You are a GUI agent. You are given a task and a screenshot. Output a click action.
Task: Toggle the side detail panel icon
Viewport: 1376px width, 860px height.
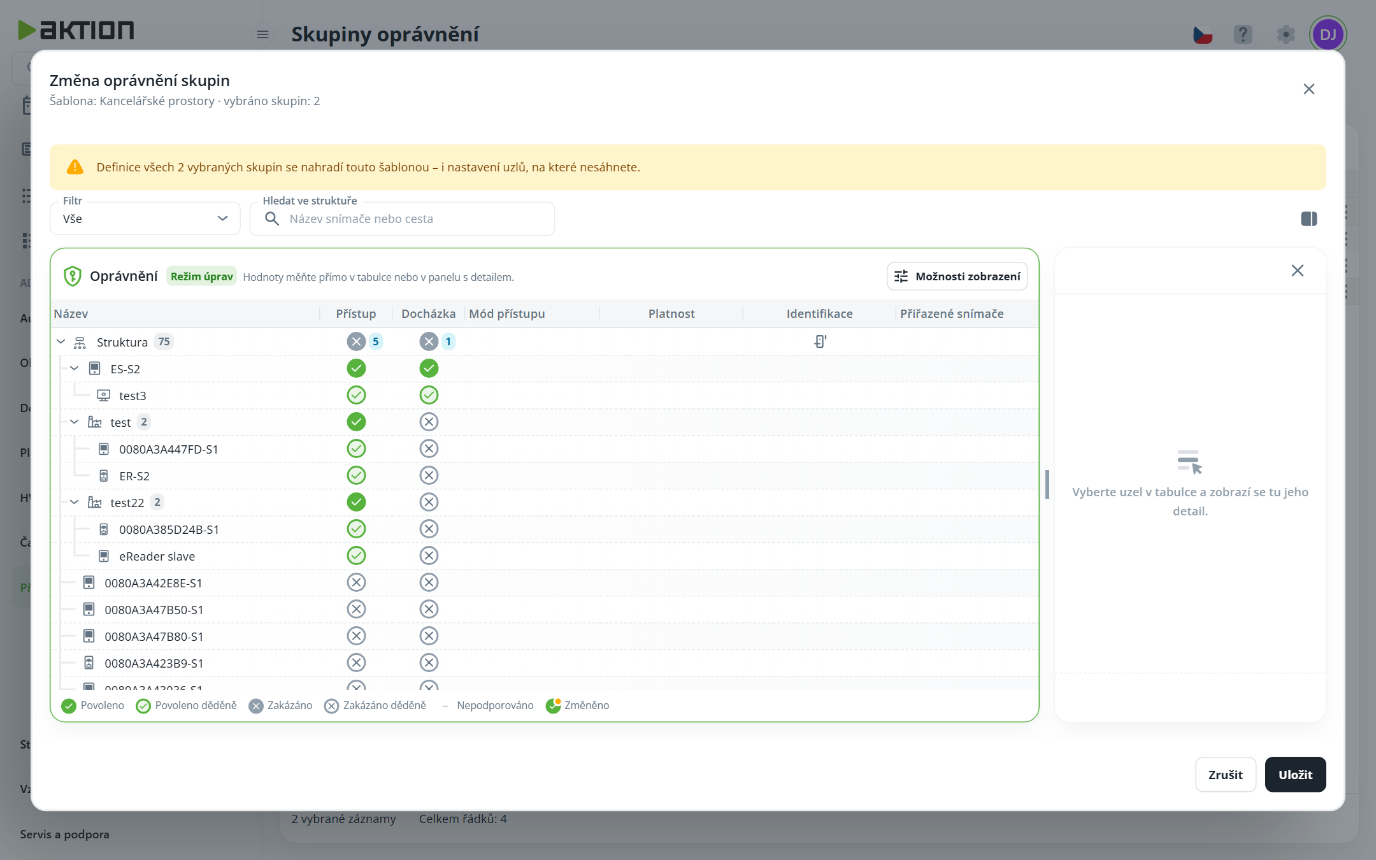pos(1308,219)
